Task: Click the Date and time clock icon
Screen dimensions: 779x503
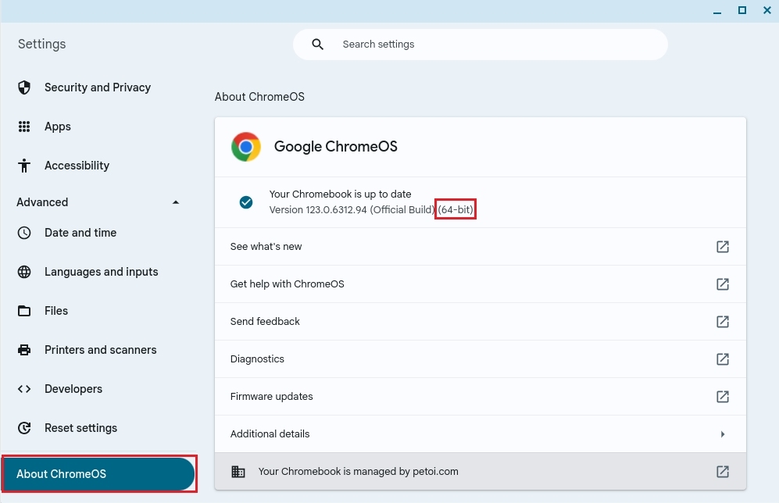Action: tap(24, 233)
